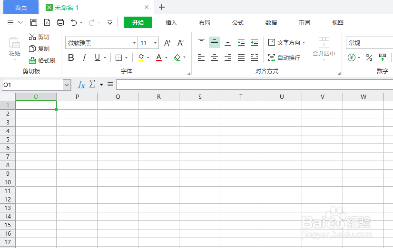Toggle top vertical alignment
Screen dimensions: 393x248
tap(201, 42)
